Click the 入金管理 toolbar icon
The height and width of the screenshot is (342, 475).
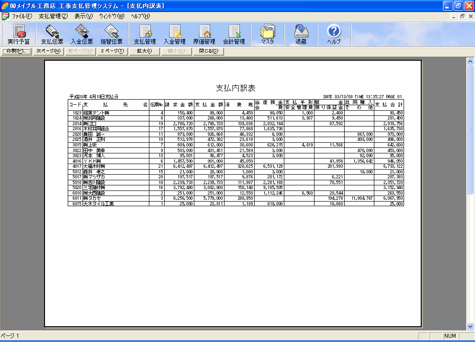[x=174, y=34]
